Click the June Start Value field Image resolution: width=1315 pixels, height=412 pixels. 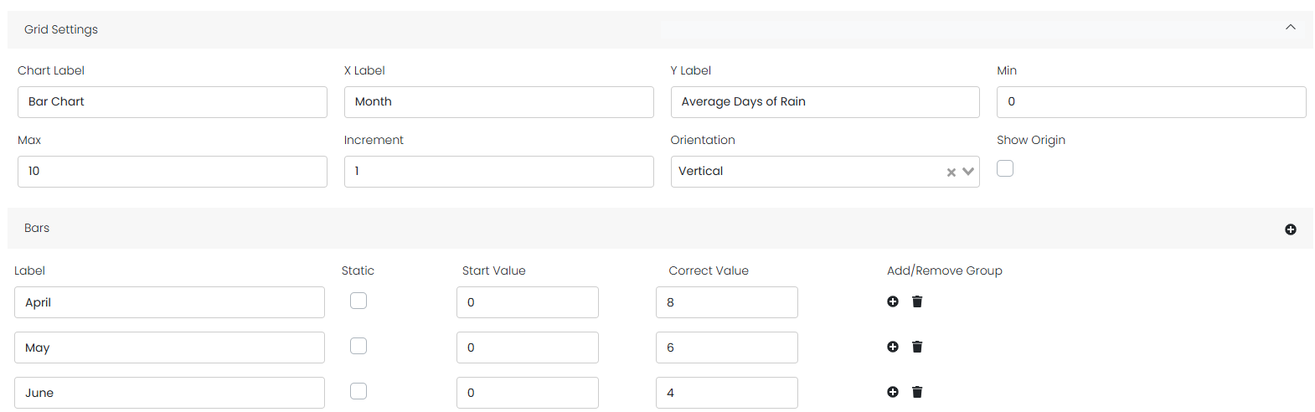527,393
